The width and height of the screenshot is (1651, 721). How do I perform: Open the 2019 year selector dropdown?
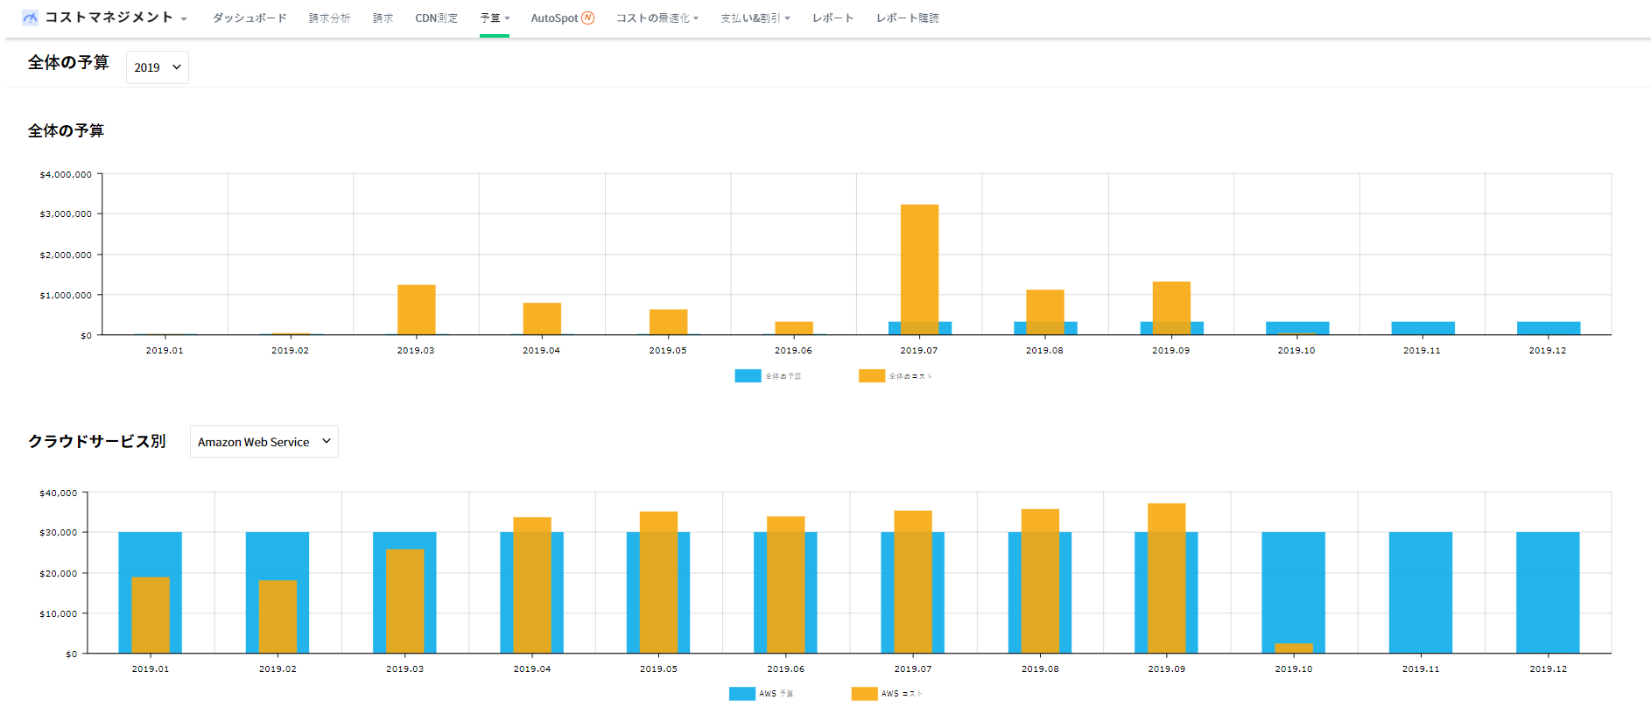[158, 67]
